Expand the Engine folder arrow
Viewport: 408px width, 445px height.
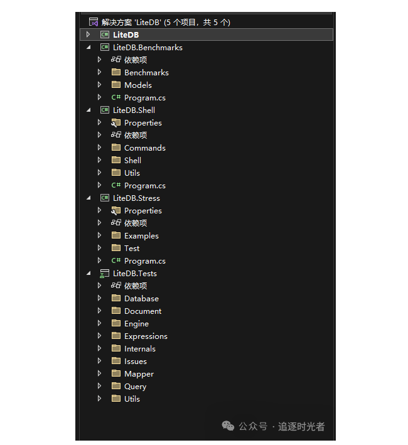tap(99, 323)
